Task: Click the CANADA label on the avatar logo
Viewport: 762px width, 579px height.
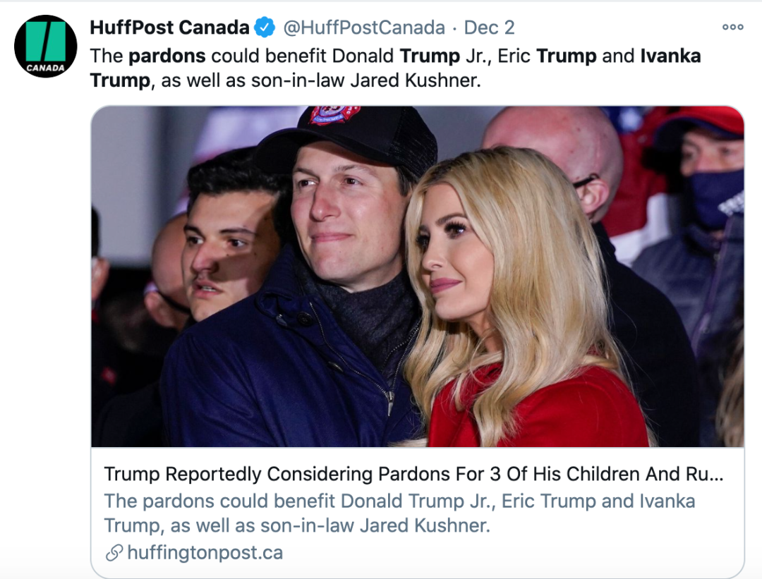Action: [46, 68]
